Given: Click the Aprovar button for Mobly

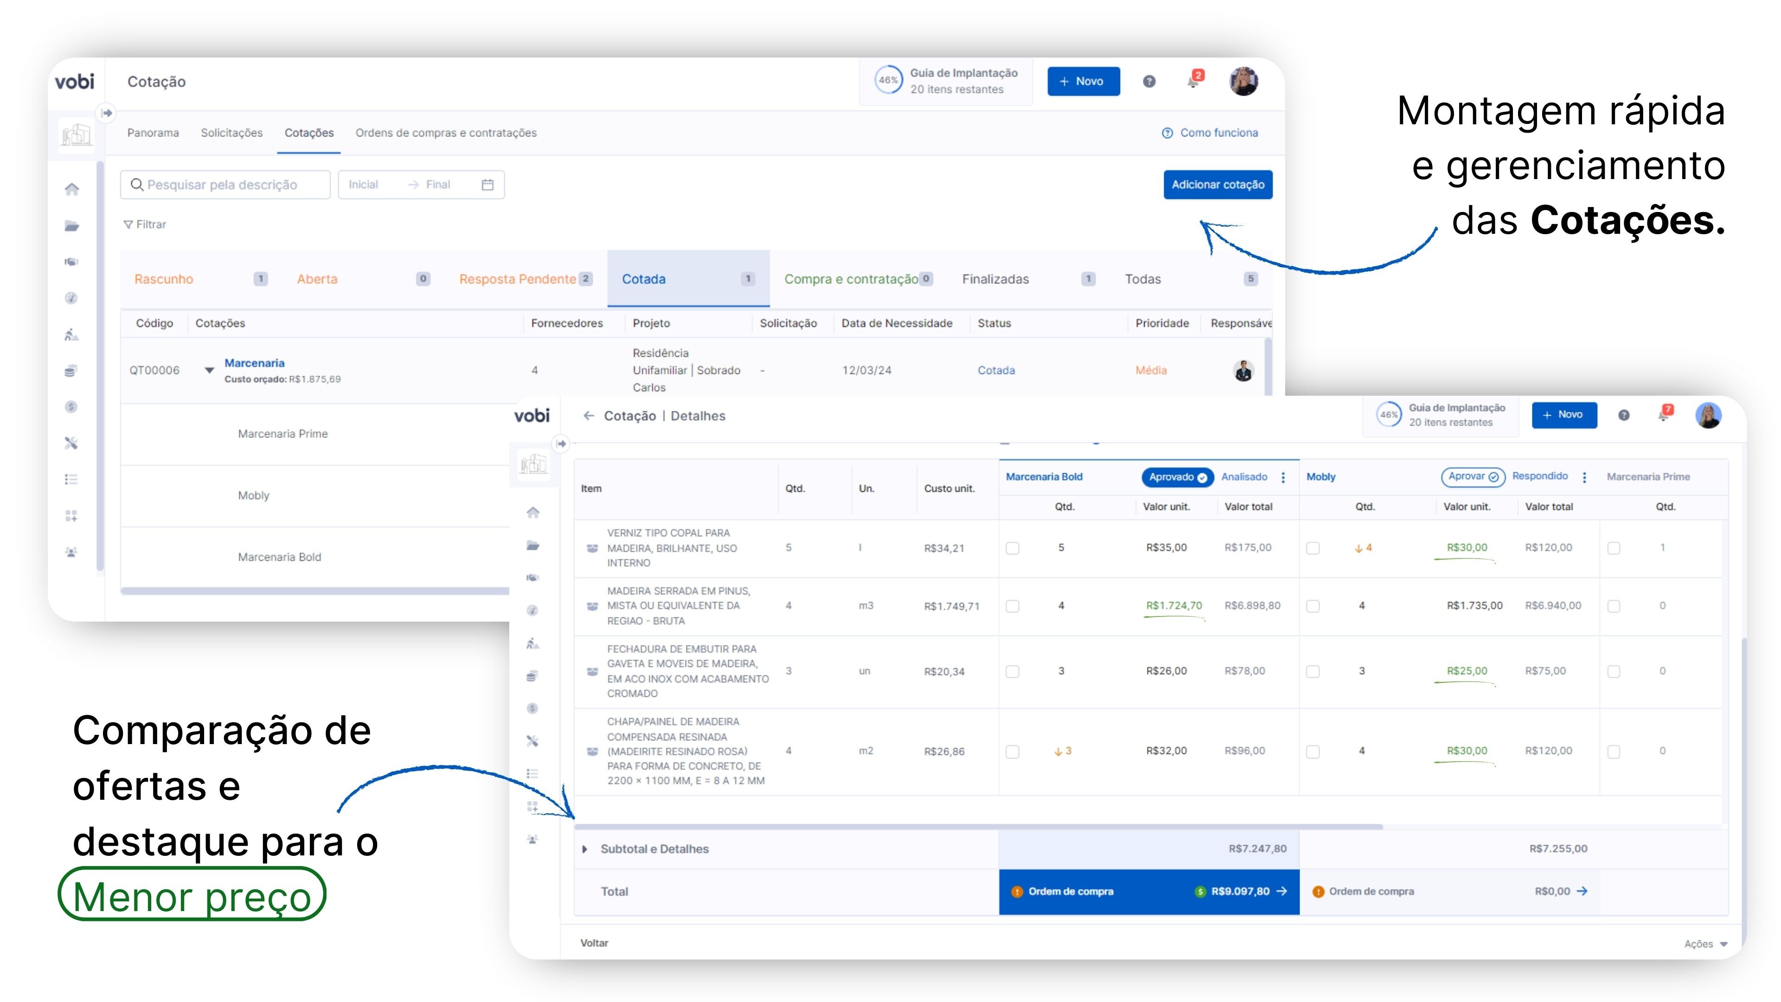Looking at the screenshot, I should (1473, 477).
